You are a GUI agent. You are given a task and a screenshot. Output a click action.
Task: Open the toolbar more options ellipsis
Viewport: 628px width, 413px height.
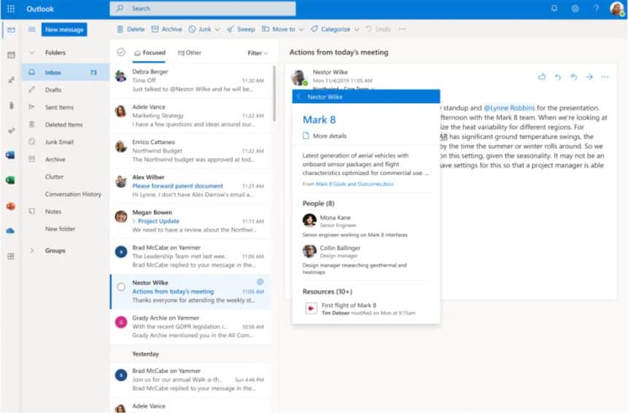pyautogui.click(x=403, y=29)
